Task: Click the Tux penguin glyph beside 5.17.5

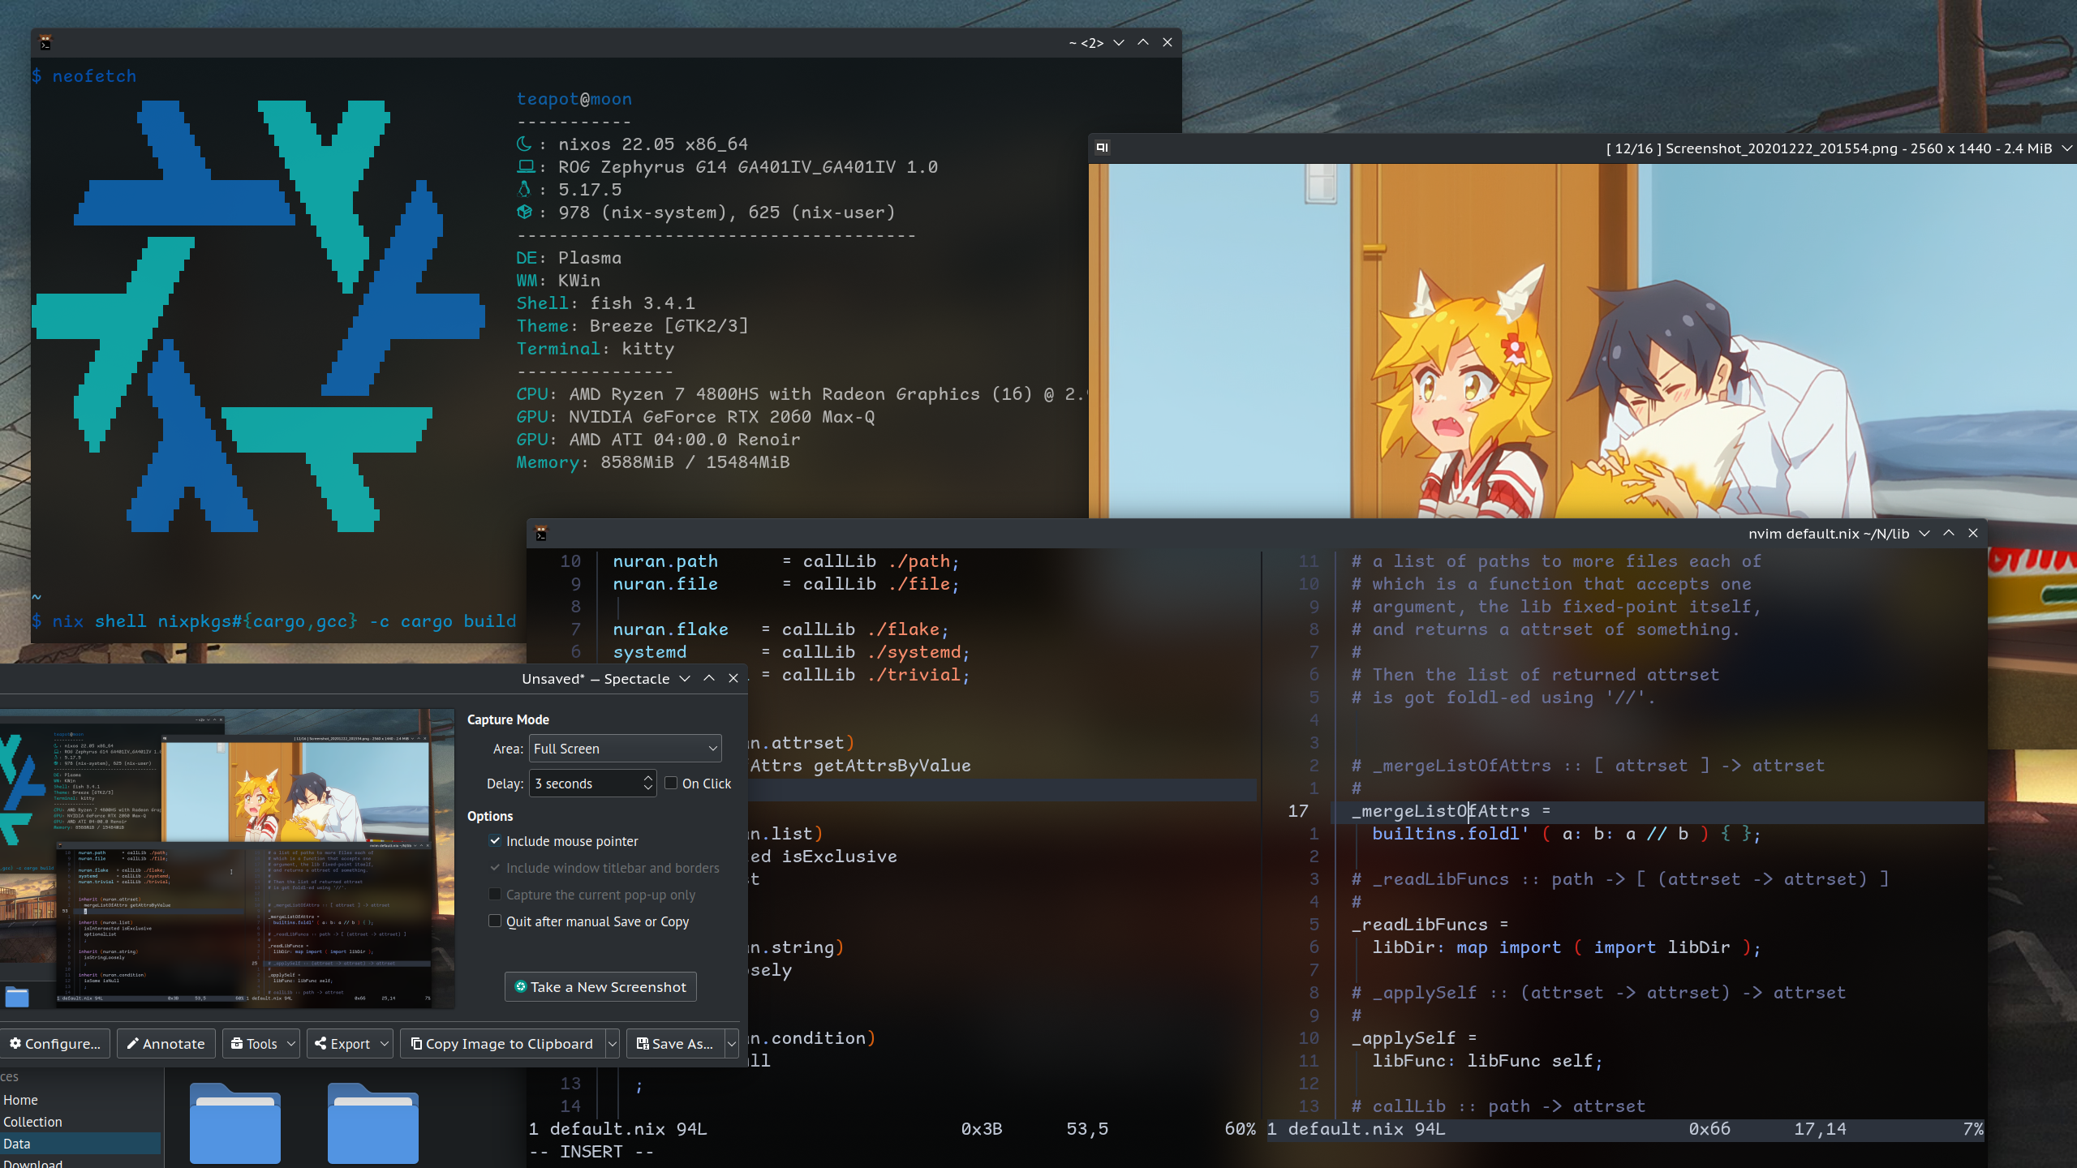Action: 524,189
